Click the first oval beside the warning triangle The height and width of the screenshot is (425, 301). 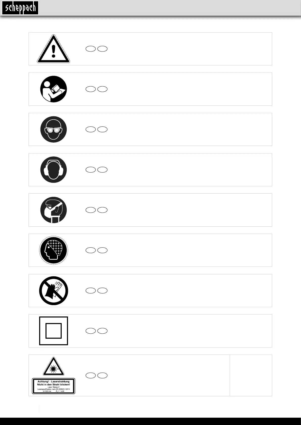[x=90, y=49]
